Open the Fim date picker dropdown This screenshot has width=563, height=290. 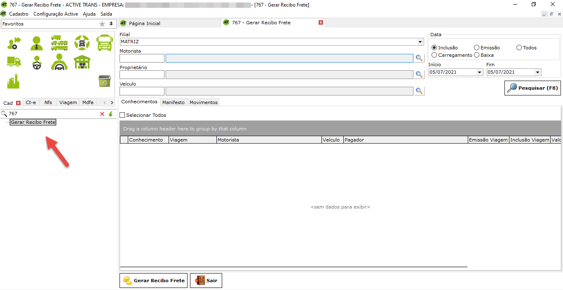point(537,72)
